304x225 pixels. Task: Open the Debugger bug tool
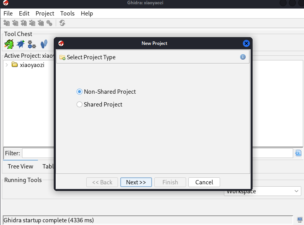click(x=20, y=44)
